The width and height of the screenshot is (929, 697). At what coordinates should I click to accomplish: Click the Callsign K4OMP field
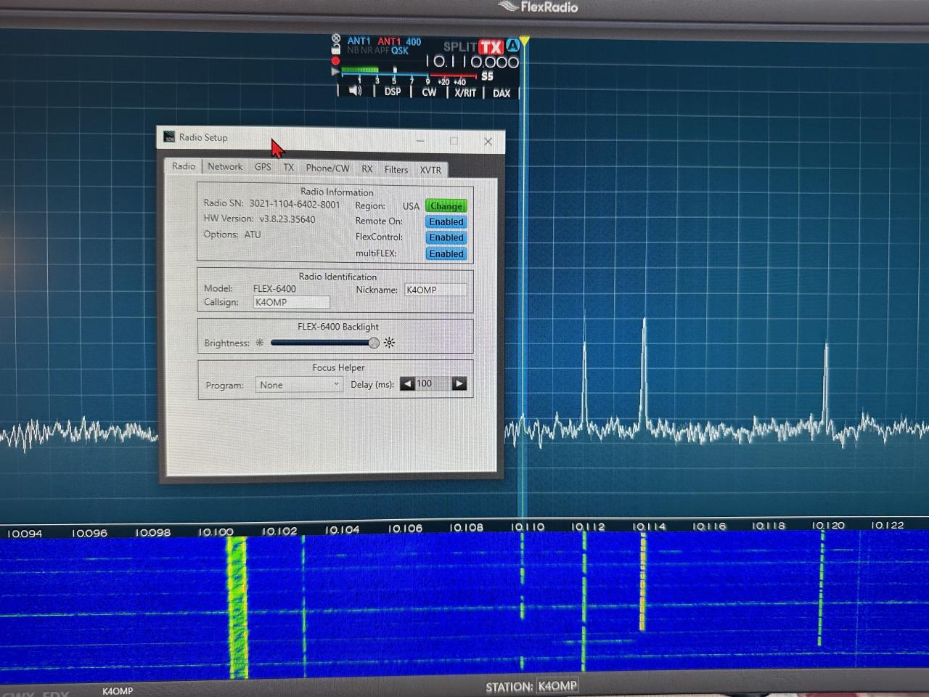click(x=292, y=302)
